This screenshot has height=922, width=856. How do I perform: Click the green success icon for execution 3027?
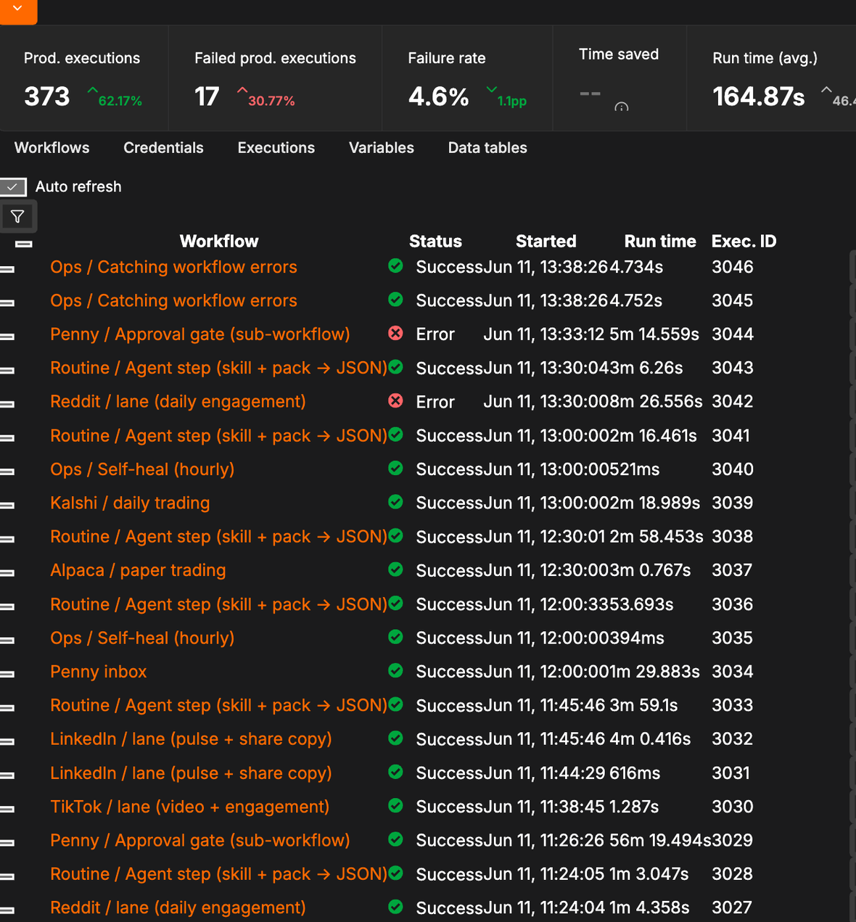pos(395,906)
